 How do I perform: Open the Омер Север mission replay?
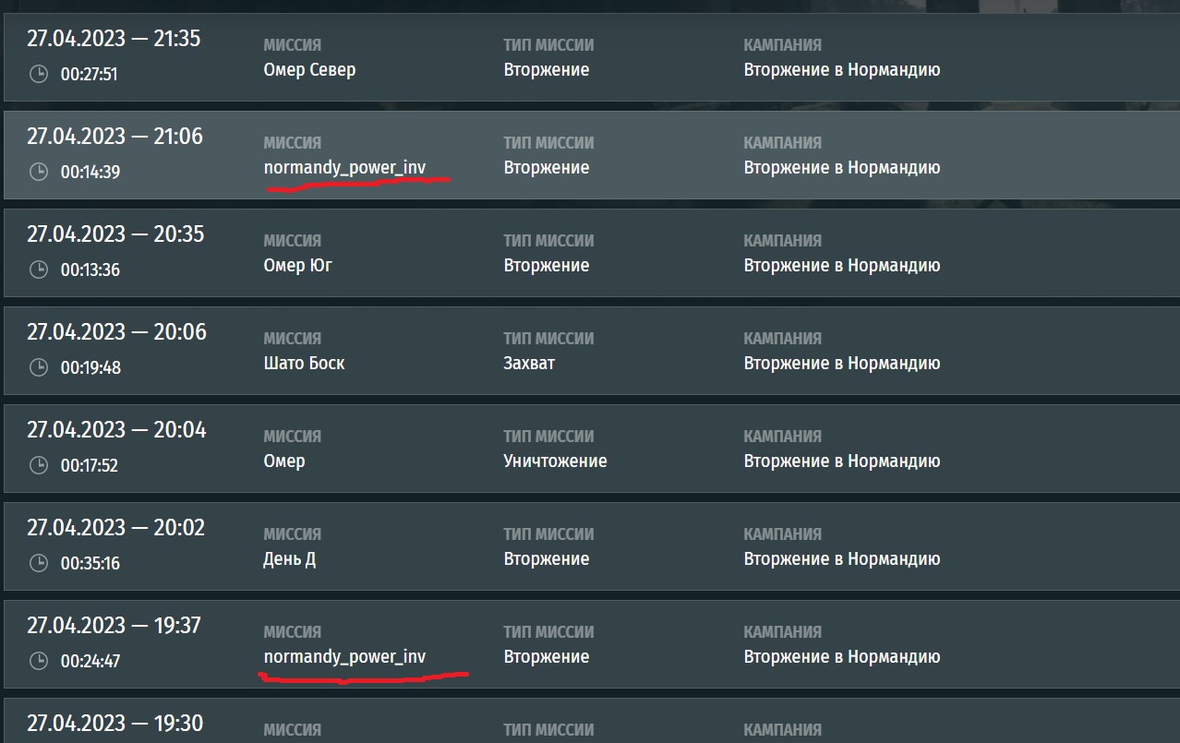click(309, 70)
